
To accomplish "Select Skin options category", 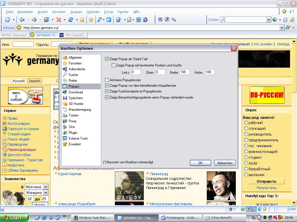I will coord(72,127).
